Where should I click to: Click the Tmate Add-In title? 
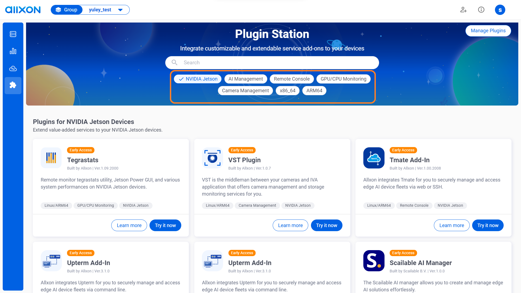[410, 160]
